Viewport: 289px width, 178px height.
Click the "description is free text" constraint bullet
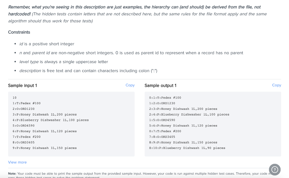[88, 70]
